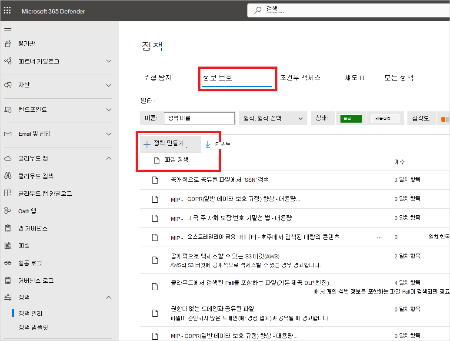Click the export download arrow icon
Image resolution: width=450 pixels, height=341 pixels.
click(207, 144)
